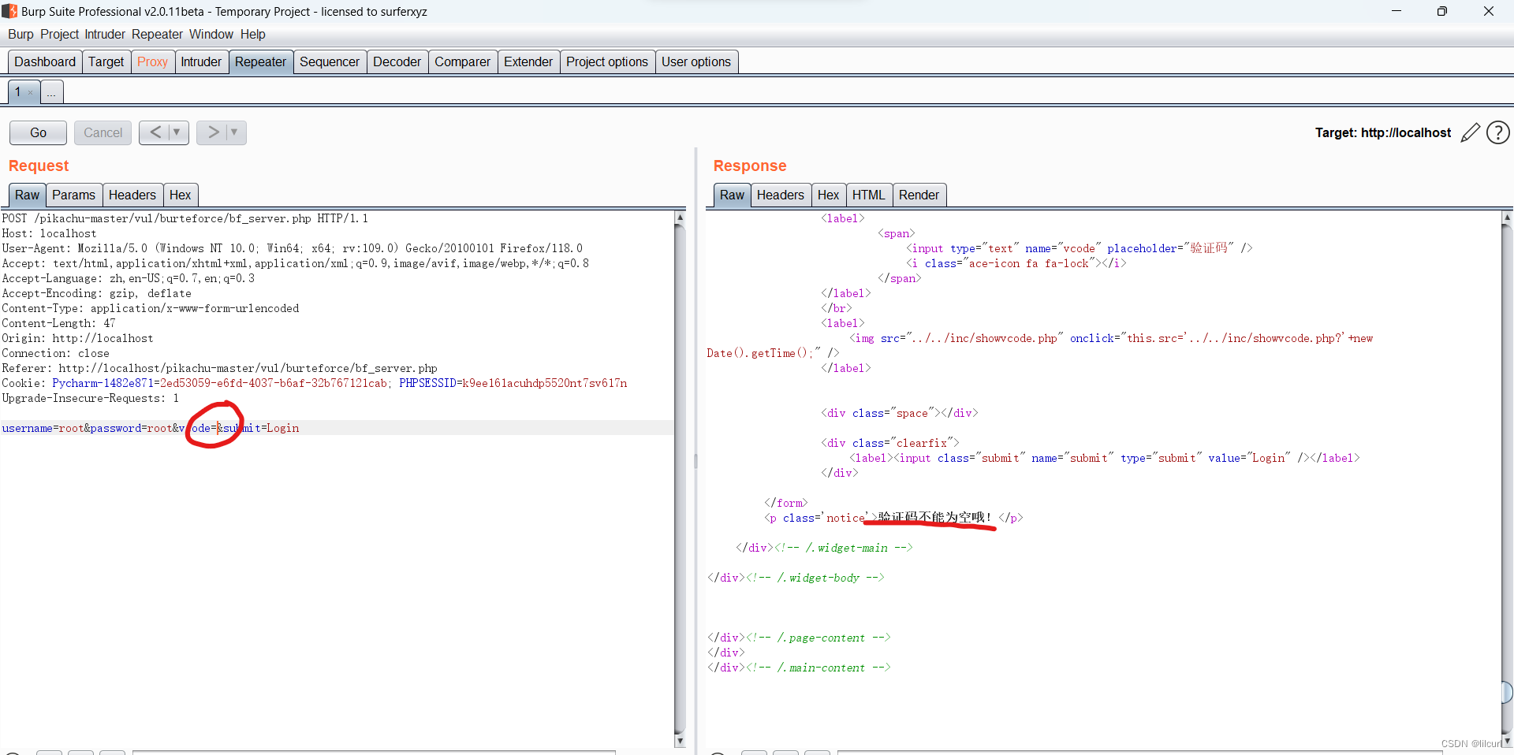Switch to the Proxy tab

pyautogui.click(x=152, y=62)
